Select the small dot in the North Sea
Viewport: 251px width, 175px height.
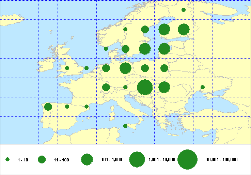click(x=106, y=49)
